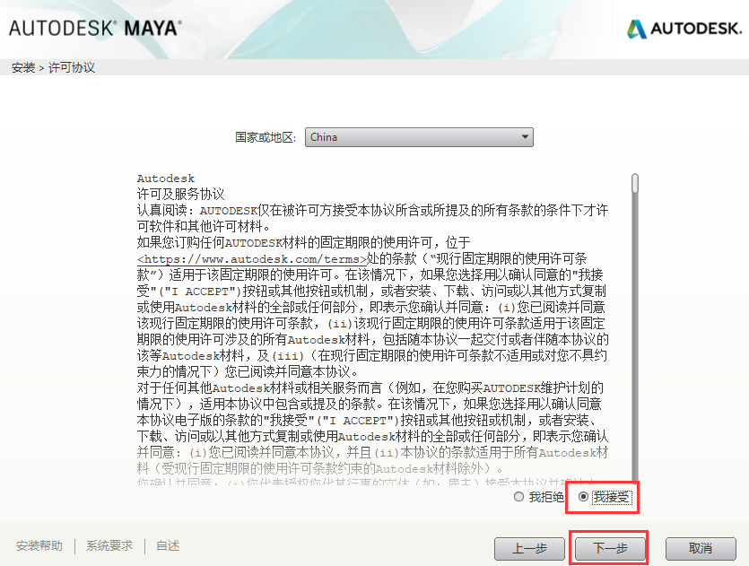This screenshot has height=566, width=749.
Task: Open the autodesk.com/terms hyperlink
Action: (252, 259)
